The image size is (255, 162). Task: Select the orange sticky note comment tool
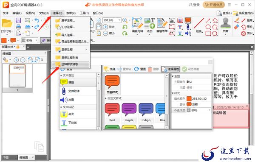188,20
